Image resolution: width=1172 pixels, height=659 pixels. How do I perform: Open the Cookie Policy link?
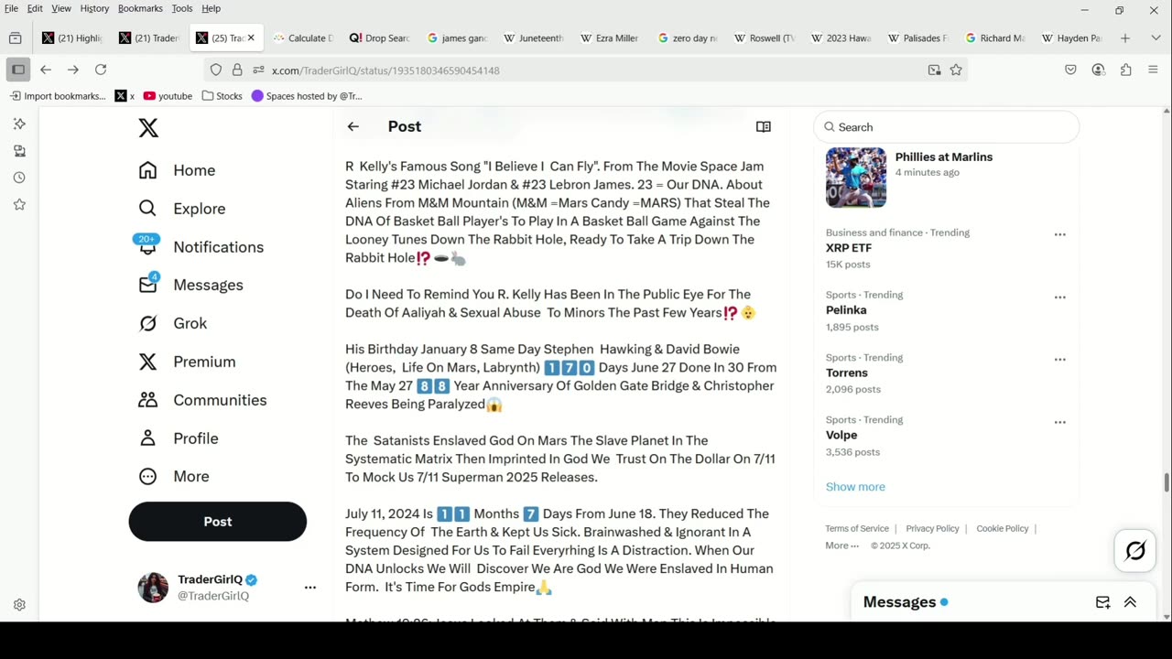coord(1003,528)
